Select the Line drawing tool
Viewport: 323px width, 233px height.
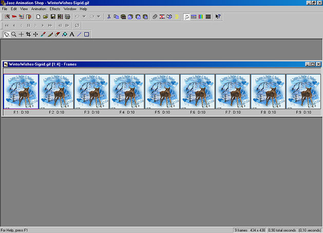tap(79, 34)
